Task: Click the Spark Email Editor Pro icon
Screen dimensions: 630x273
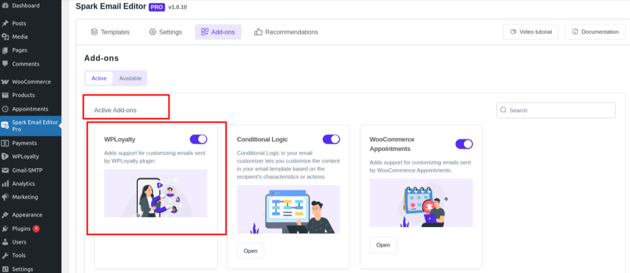Action: (x=5, y=126)
